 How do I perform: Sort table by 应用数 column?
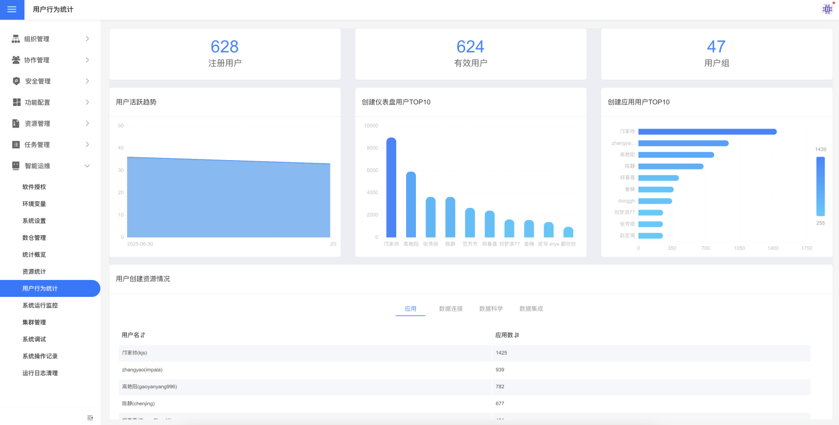[517, 335]
